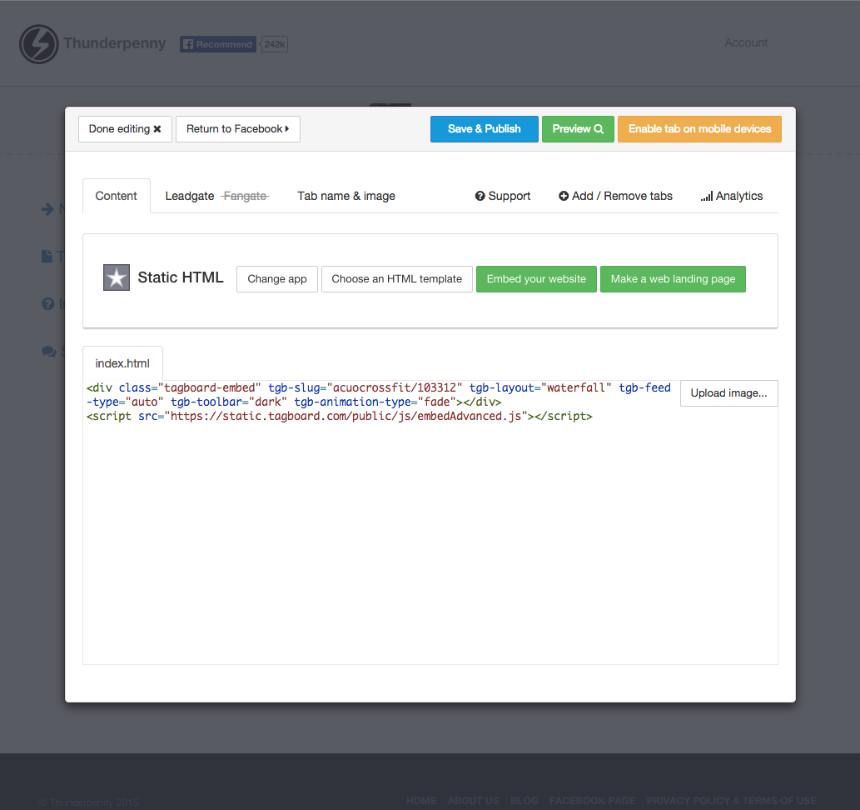Click the Static HTML heading text
The height and width of the screenshot is (810, 860).
coord(181,277)
